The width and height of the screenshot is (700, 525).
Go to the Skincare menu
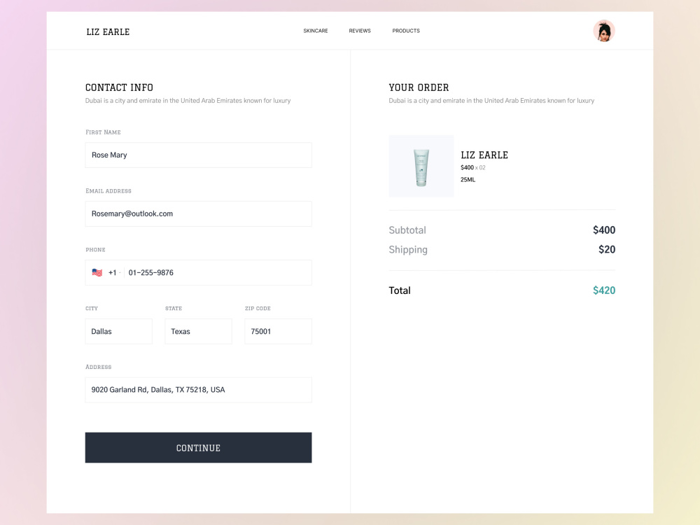point(316,31)
